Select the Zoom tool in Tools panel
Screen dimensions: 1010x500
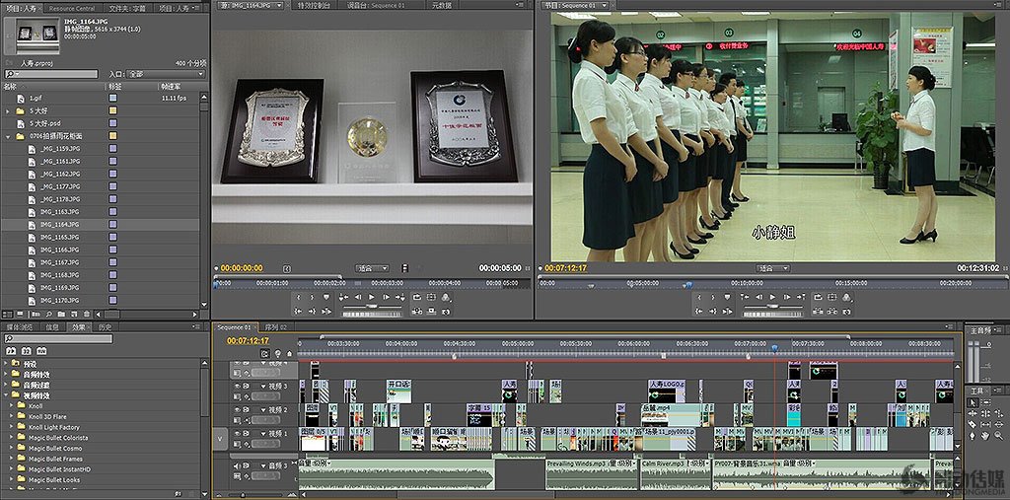999,435
